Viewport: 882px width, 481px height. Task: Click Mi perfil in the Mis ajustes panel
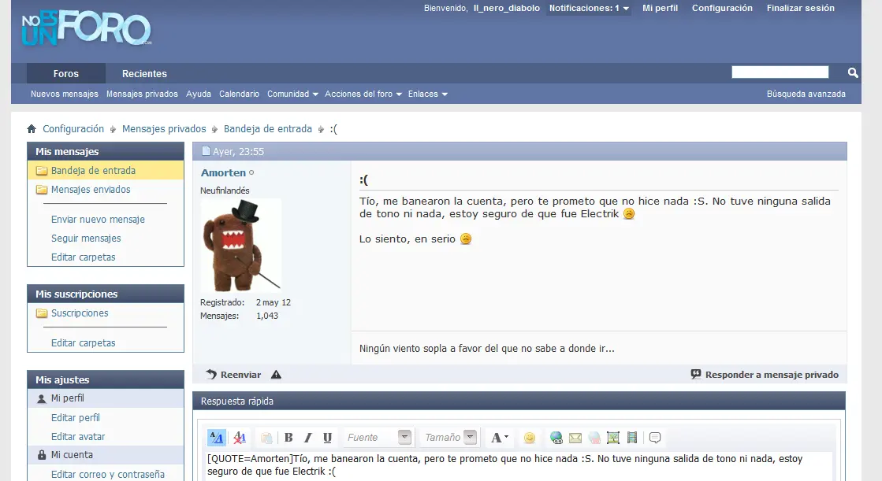(68, 398)
